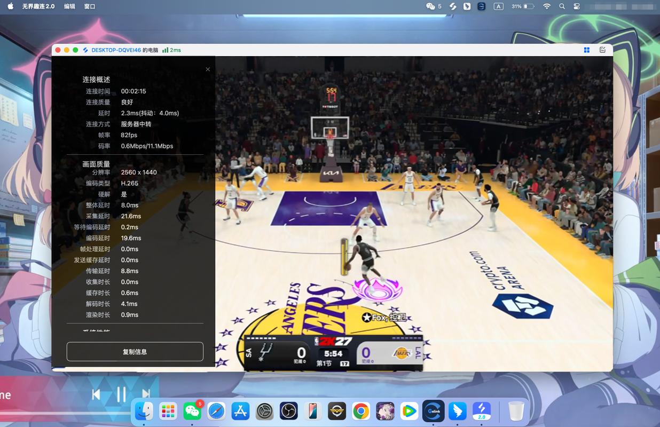Click the battery 31% indicator

523,6
